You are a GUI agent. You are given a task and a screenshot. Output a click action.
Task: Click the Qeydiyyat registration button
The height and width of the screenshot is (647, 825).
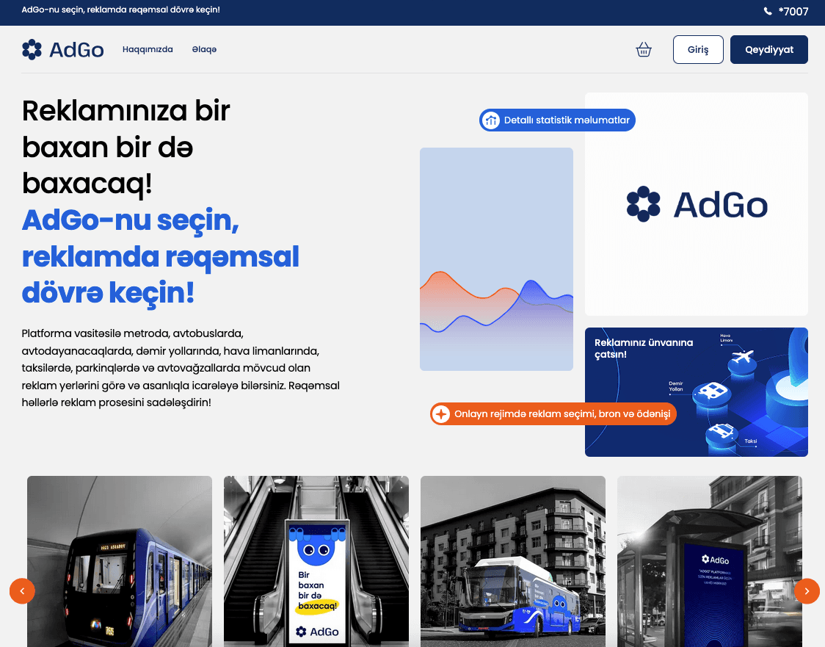(768, 49)
